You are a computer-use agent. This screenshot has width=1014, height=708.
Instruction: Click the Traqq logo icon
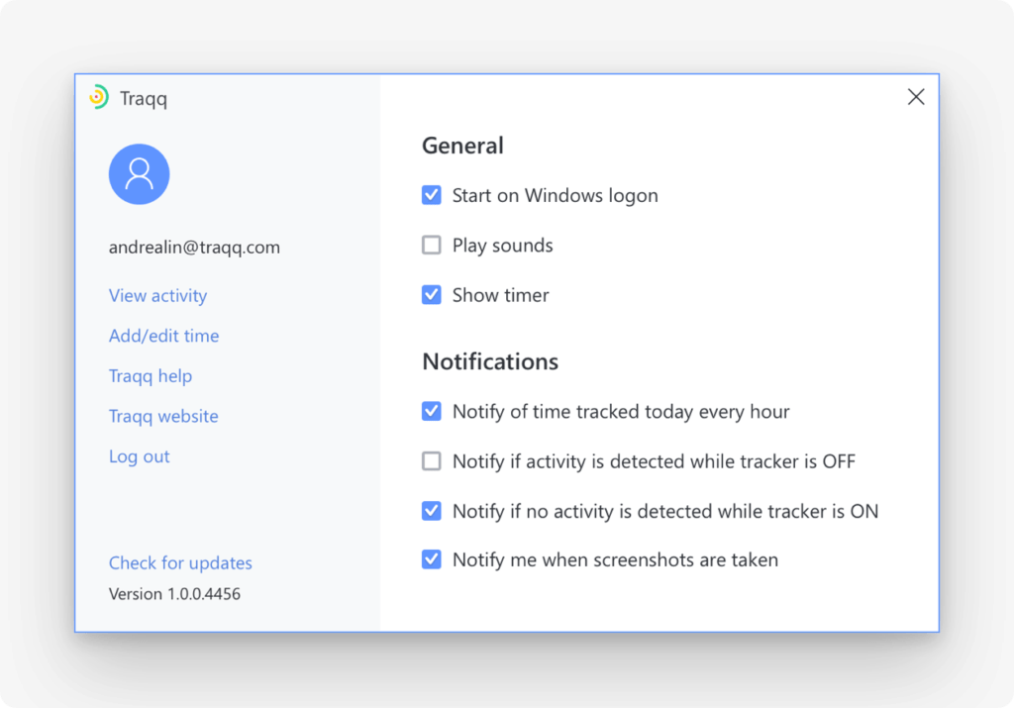point(98,97)
